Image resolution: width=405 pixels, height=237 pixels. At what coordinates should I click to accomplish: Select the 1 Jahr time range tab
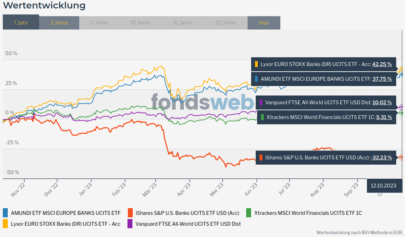(x=21, y=22)
